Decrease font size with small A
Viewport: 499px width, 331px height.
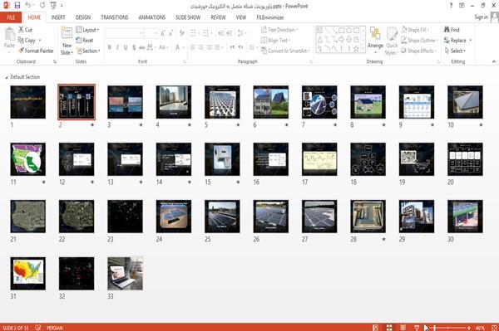tap(171, 33)
